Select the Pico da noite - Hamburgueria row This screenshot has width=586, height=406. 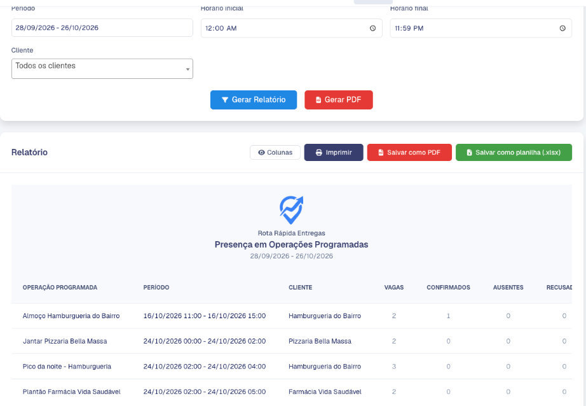pos(292,367)
